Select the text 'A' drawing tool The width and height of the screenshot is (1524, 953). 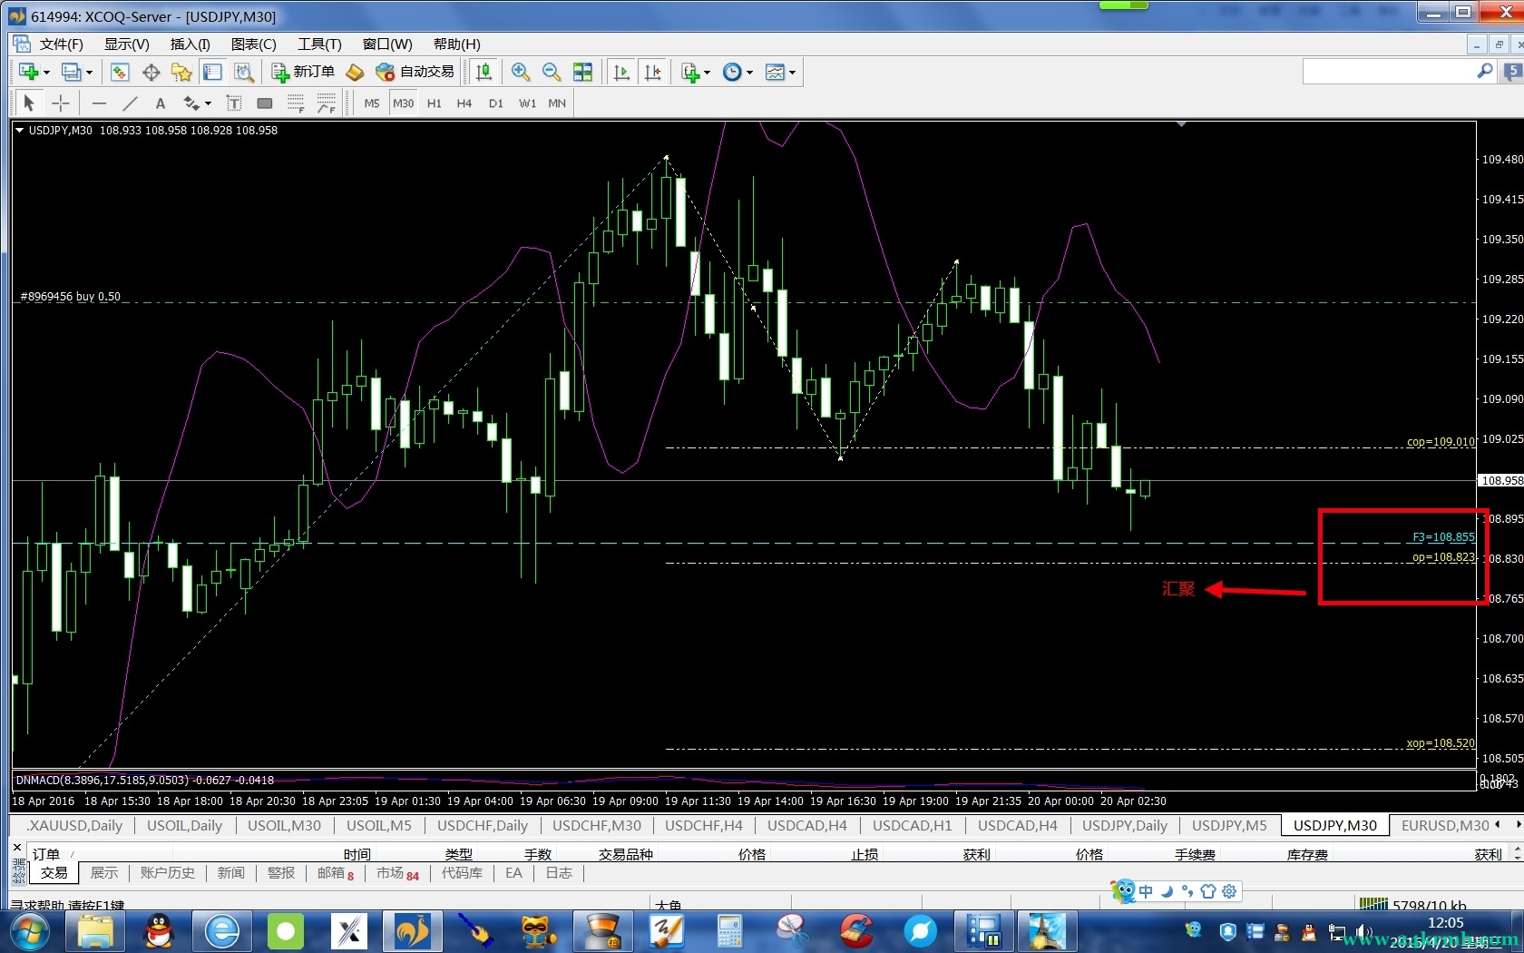click(x=161, y=103)
